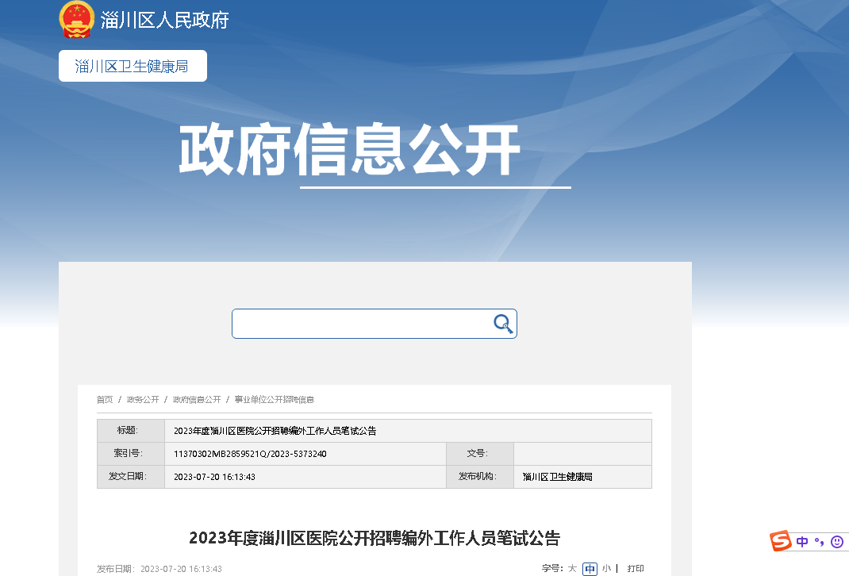Click the 发布日期 line under the headline
Screen dimensions: 849x576
159,569
